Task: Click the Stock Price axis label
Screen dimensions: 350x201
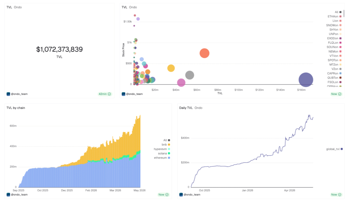Action: point(123,50)
